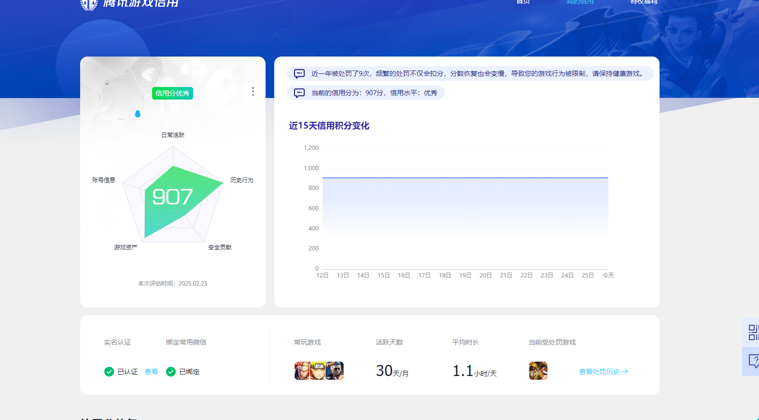759x420 pixels.
Task: Click the 19日 label on the chart axis
Action: [x=465, y=275]
